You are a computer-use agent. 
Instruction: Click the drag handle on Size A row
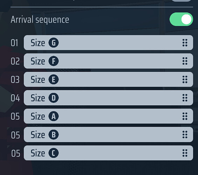point(185,116)
